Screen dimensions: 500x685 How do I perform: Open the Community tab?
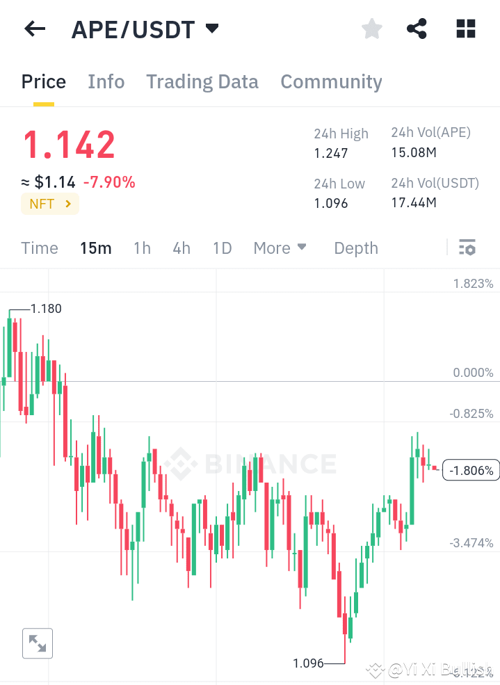pyautogui.click(x=331, y=82)
